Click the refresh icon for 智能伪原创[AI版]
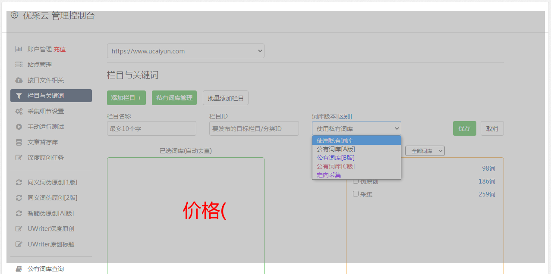The image size is (551, 274). [x=19, y=213]
